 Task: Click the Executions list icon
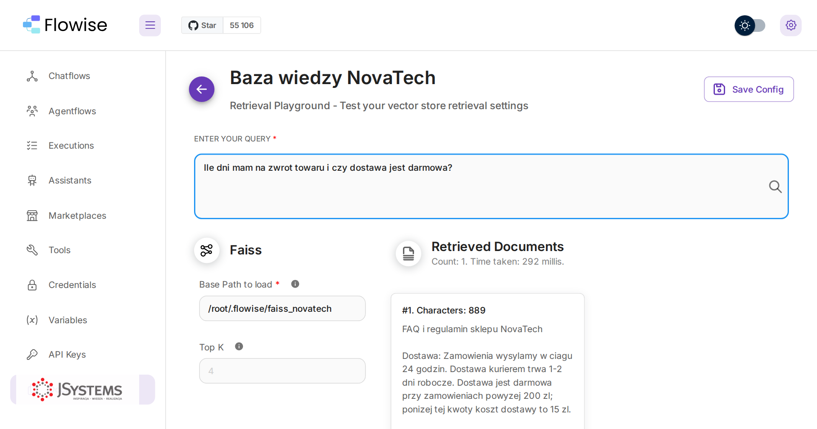pos(32,146)
